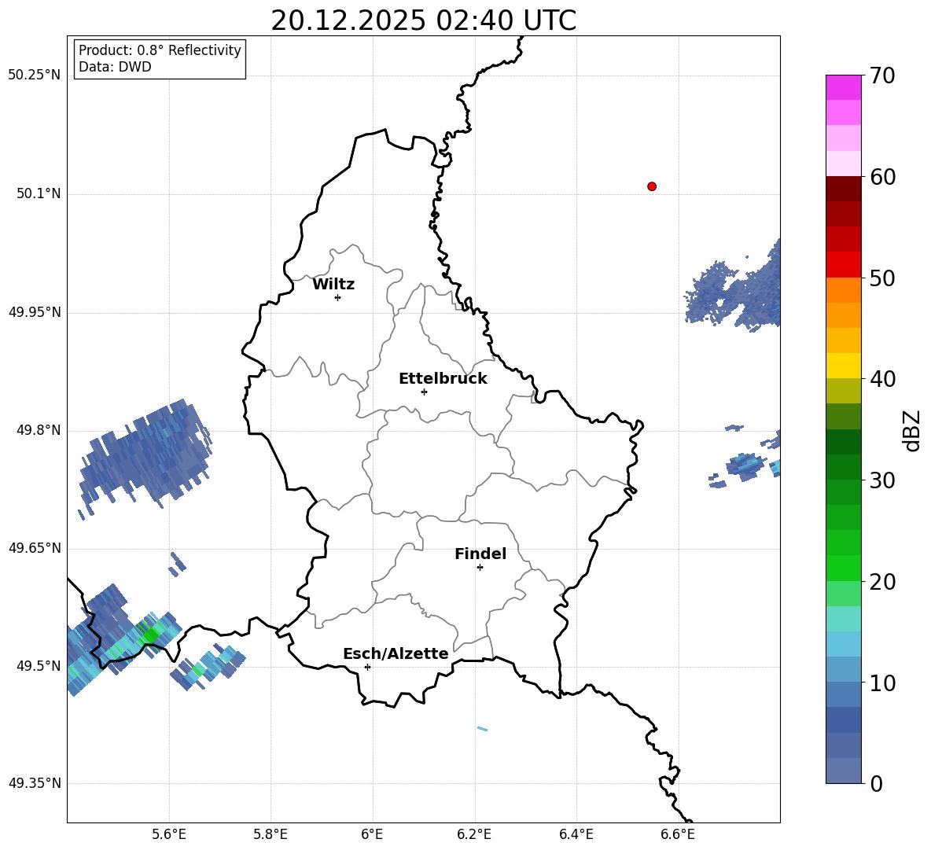Click the Esch/Alzette location cross marker
The width and height of the screenshot is (931, 850).
367,667
